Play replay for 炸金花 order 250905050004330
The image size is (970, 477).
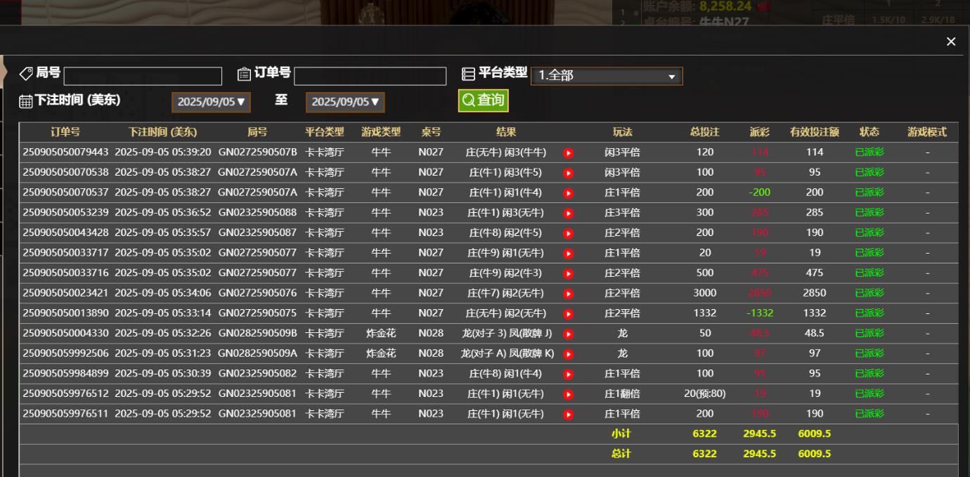(568, 334)
